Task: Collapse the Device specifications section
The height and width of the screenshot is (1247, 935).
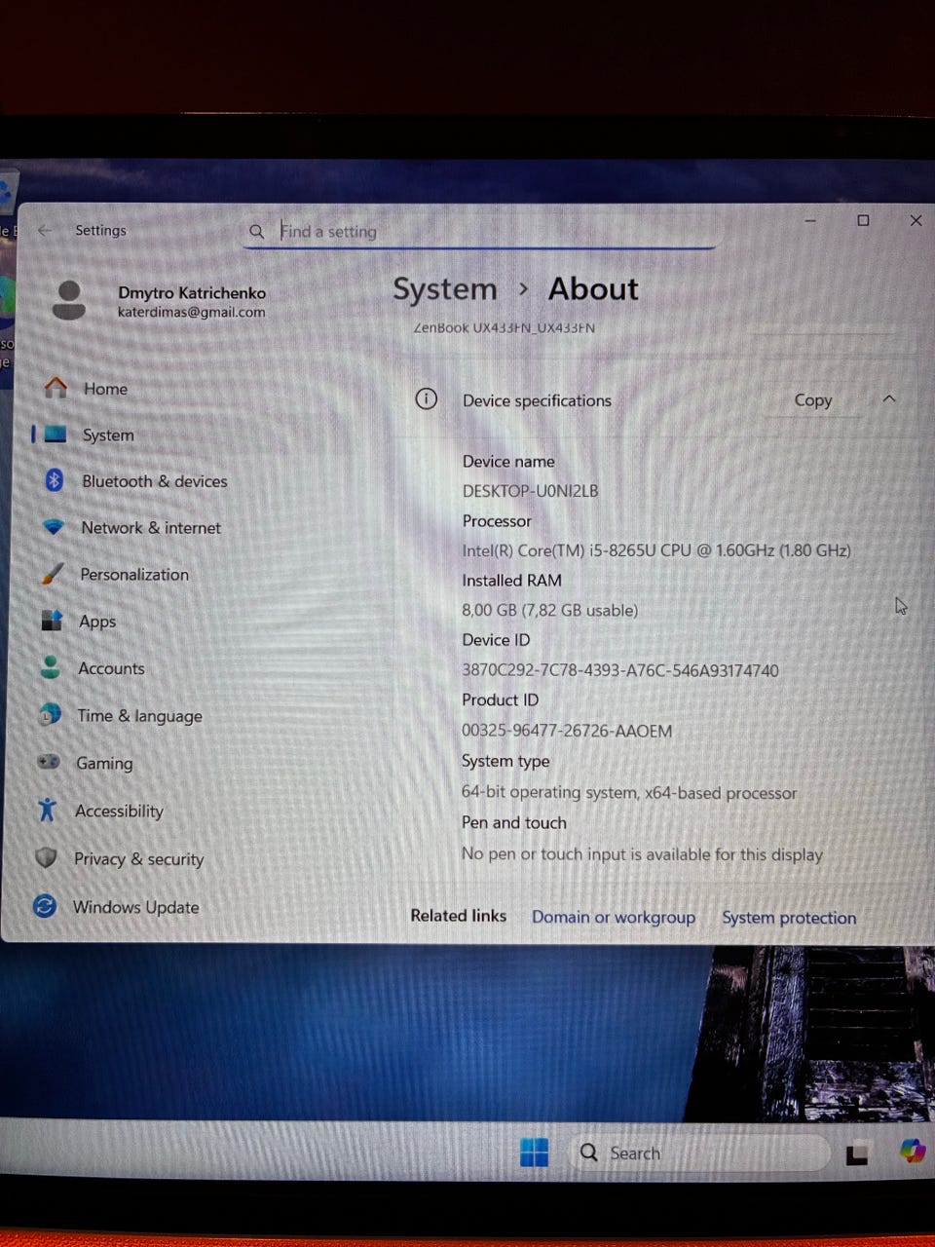Action: [889, 399]
